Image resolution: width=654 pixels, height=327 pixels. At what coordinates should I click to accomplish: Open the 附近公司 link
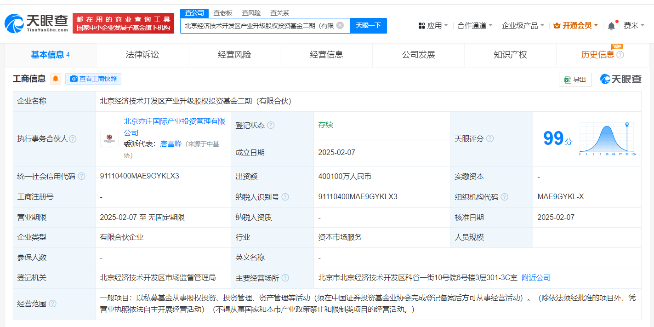(x=536, y=277)
